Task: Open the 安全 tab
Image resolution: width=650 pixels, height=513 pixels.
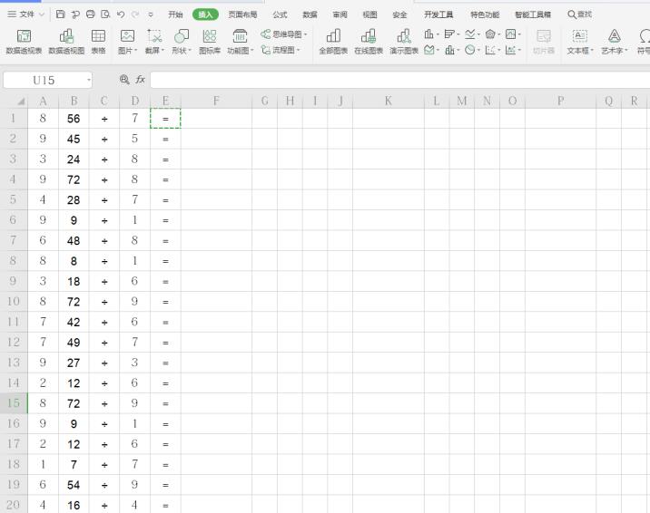Action: click(x=399, y=15)
